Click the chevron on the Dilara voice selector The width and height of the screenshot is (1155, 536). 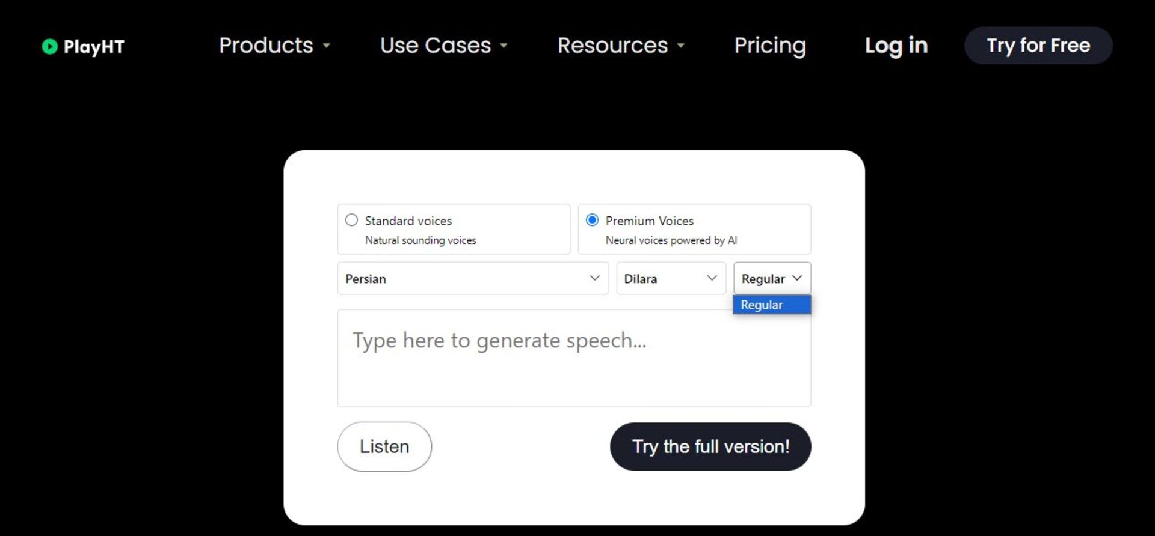(x=712, y=278)
